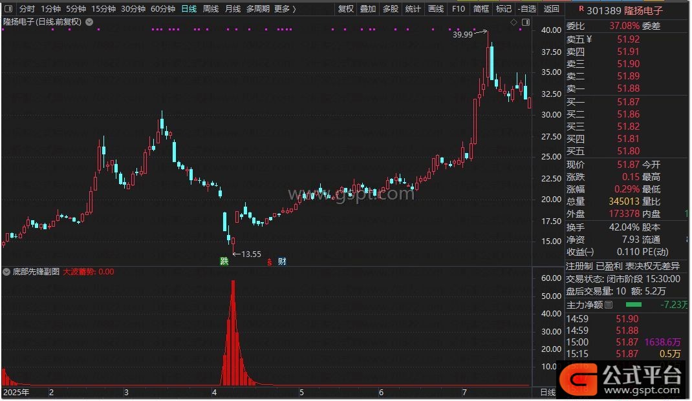Toggle 复权 price adjustment mode

(x=346, y=9)
